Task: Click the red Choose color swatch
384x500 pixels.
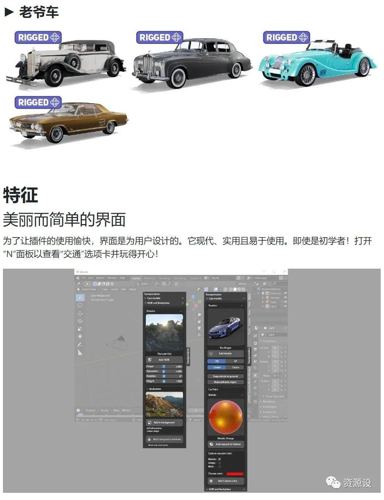Action: coord(235,474)
